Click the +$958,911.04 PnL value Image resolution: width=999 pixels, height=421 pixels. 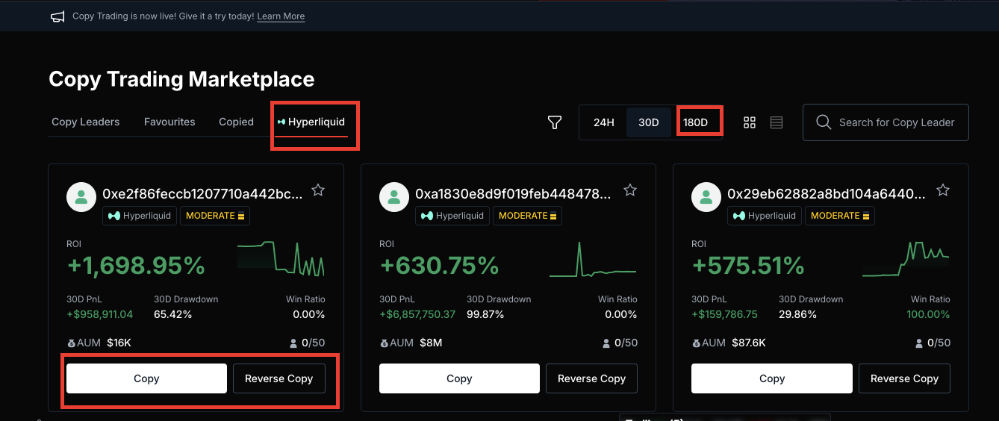(x=100, y=314)
